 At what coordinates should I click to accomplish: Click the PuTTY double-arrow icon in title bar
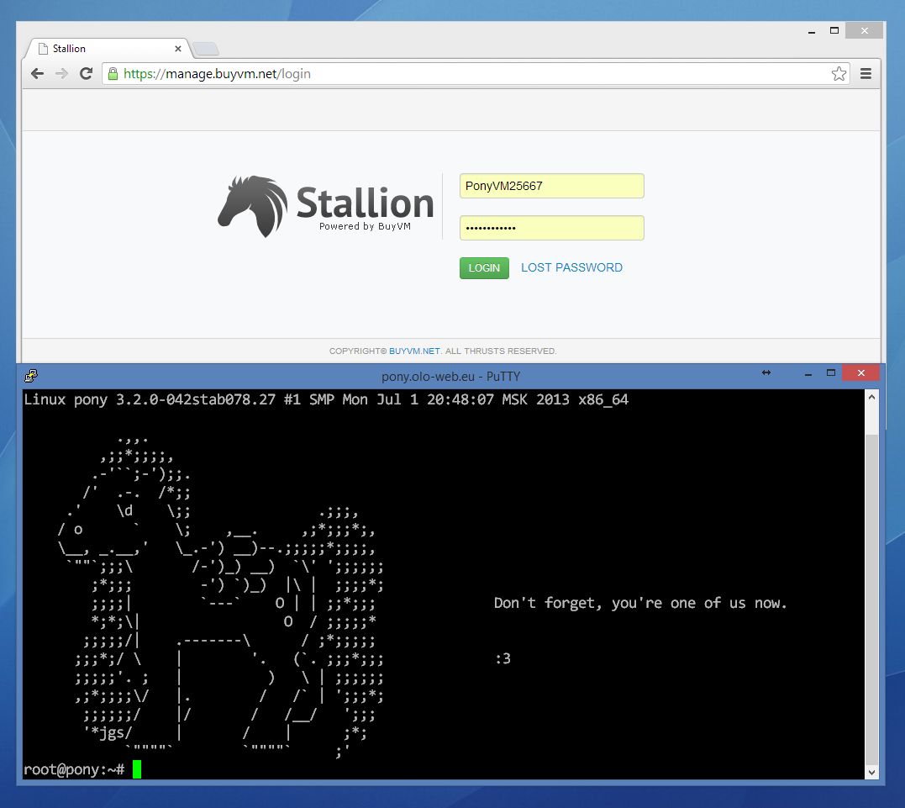click(x=766, y=372)
